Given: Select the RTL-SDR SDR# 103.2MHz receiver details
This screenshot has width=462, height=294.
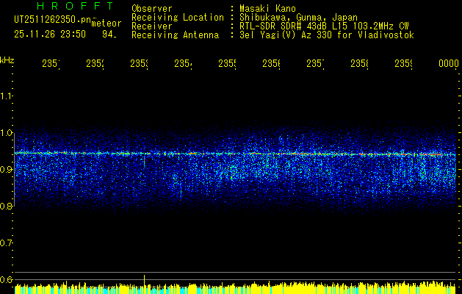Looking at the screenshot, I should (x=324, y=26).
